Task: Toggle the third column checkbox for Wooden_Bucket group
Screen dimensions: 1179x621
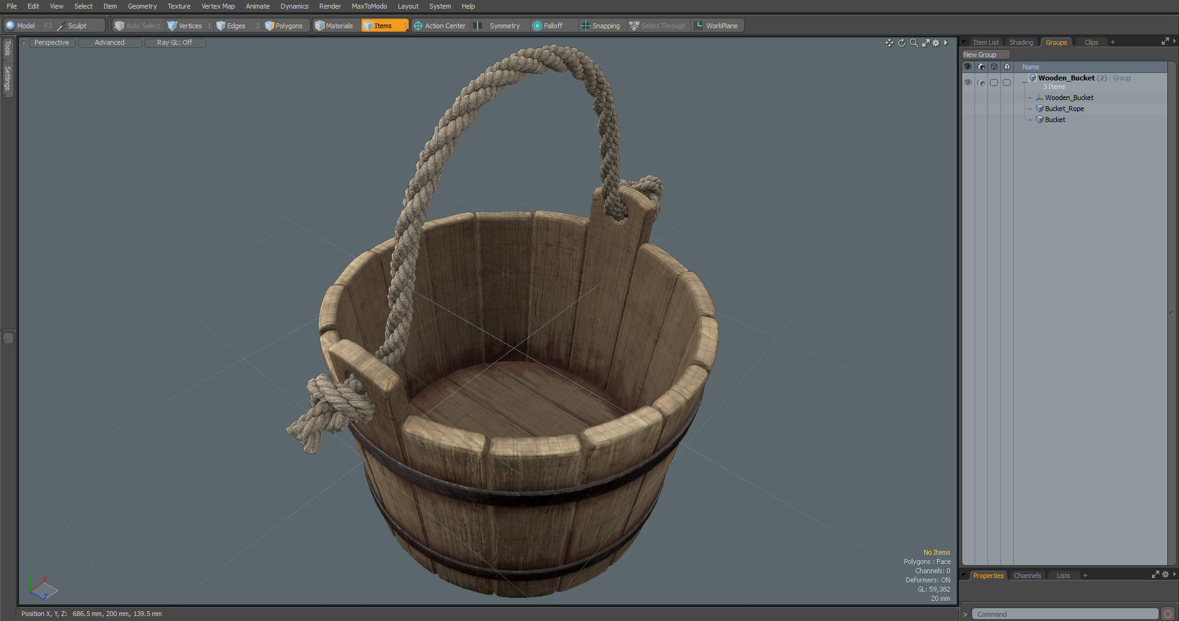Action: click(994, 82)
